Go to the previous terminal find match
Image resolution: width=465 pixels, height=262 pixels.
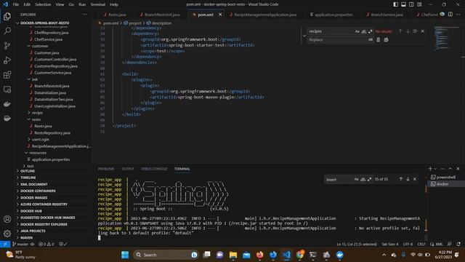[400, 179]
